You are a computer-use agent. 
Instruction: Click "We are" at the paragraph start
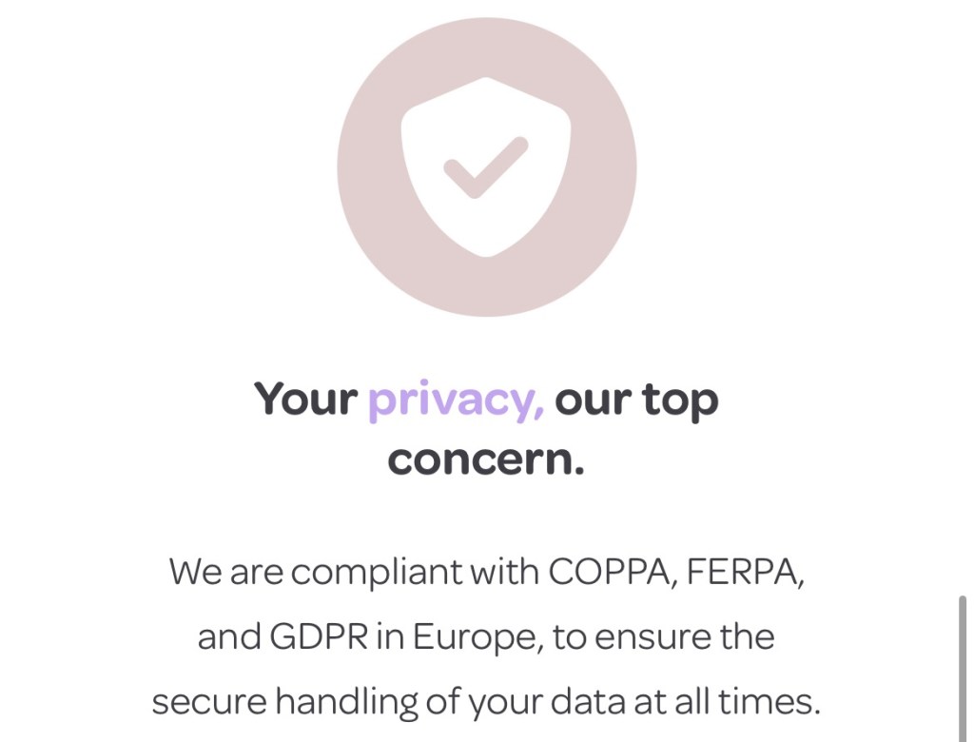(226, 573)
